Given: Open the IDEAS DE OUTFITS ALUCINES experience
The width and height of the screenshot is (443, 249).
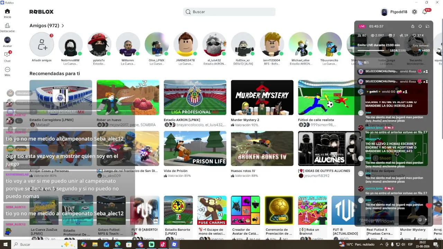Looking at the screenshot, I should click(x=329, y=148).
